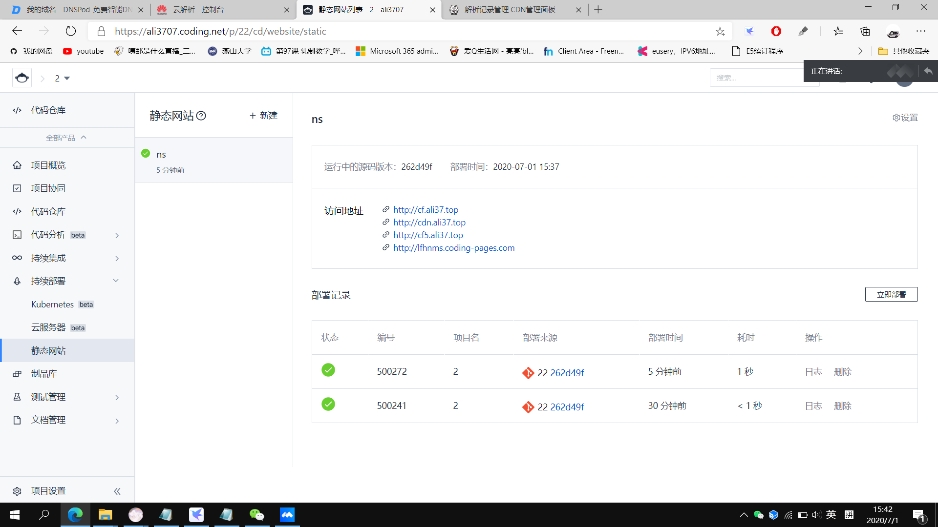Select Kubernetes under 持续部署

(53, 304)
